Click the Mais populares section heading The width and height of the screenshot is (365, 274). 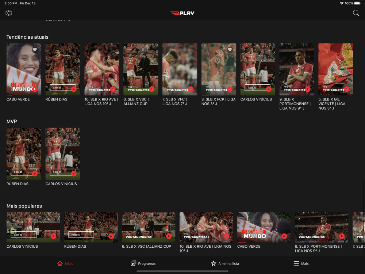[x=24, y=206]
